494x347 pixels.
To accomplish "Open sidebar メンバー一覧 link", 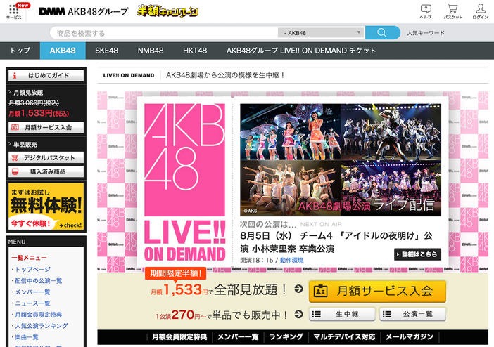I will point(33,292).
